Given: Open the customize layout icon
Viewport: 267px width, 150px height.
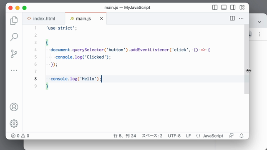Looking at the screenshot, I should click(242, 7).
